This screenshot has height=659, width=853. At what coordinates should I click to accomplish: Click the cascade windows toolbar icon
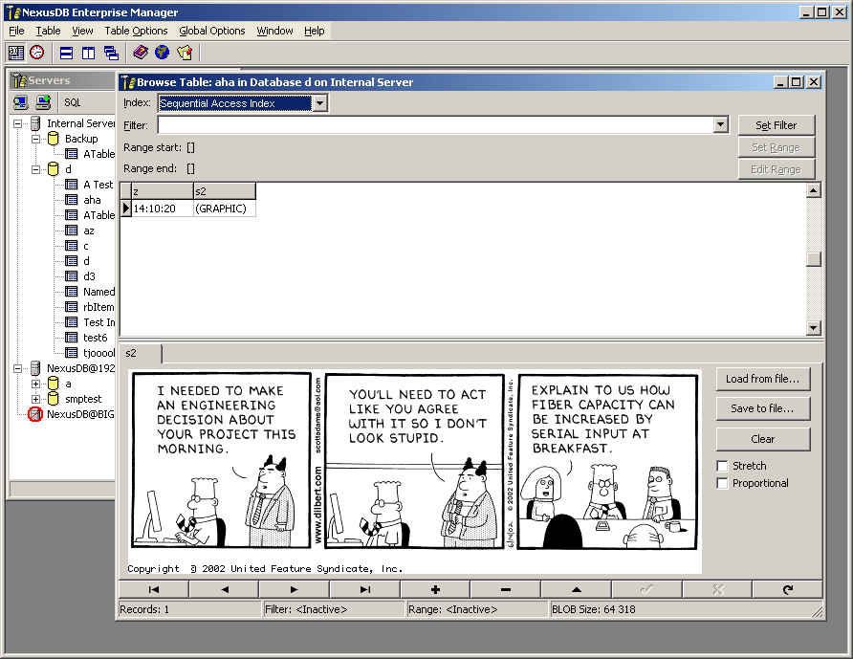point(111,53)
